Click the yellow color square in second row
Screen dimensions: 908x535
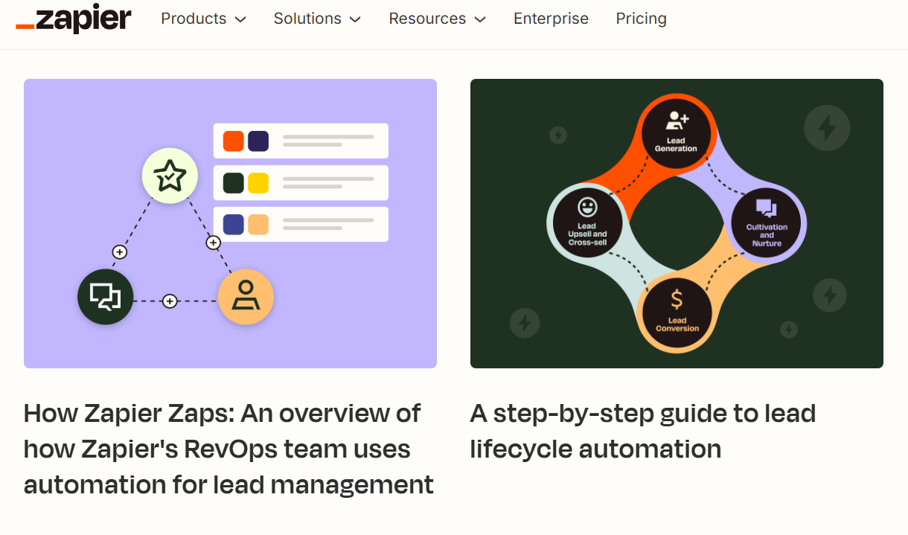coord(258,183)
